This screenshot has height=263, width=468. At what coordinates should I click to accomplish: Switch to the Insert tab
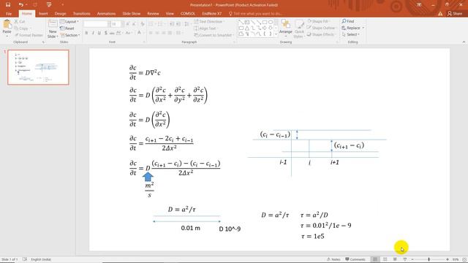point(43,14)
